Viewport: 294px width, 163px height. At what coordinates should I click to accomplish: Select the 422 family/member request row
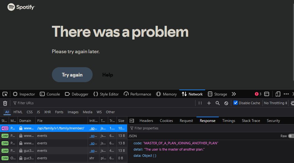pyautogui.click(x=64, y=128)
